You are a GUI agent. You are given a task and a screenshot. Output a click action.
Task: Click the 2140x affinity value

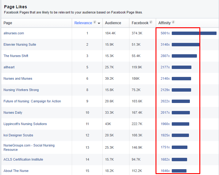(165, 78)
